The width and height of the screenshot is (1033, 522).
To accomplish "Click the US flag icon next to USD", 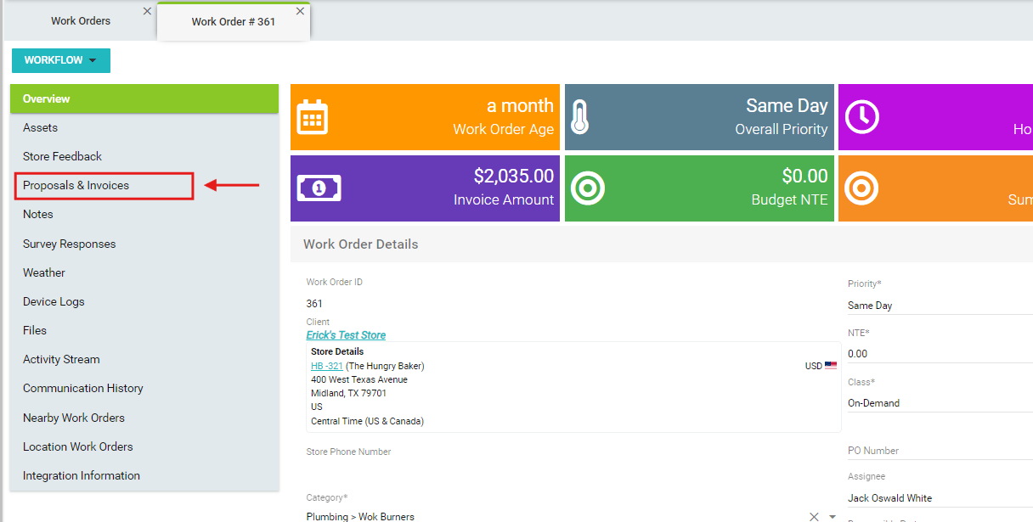I will [831, 366].
